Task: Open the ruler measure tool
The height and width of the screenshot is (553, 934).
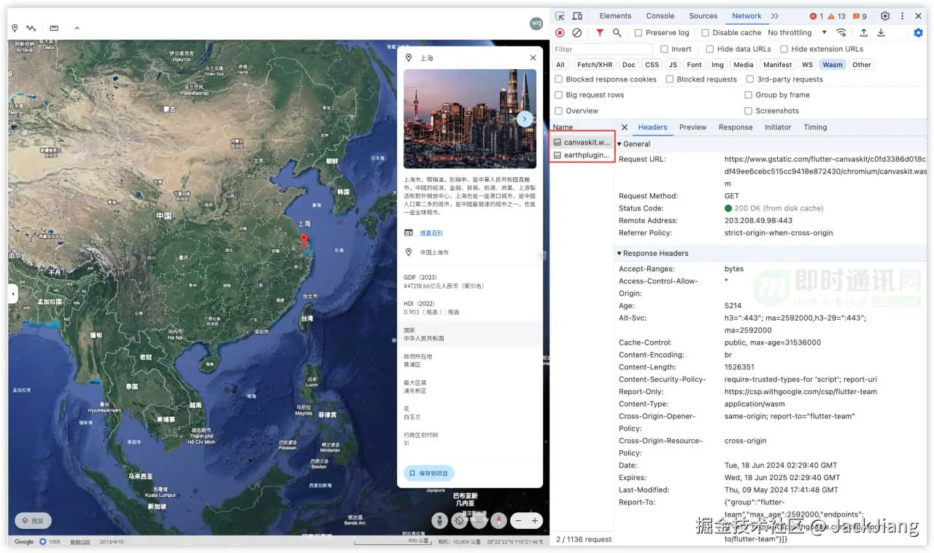Action: (54, 28)
